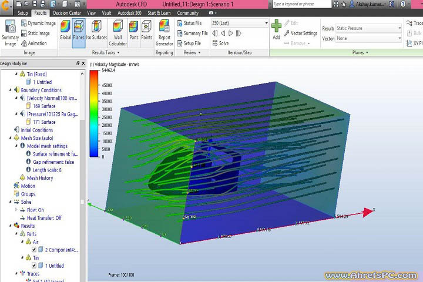Viewport: 423px width, 282px height.
Task: Click the search binoculars icon
Action: tap(336, 4)
